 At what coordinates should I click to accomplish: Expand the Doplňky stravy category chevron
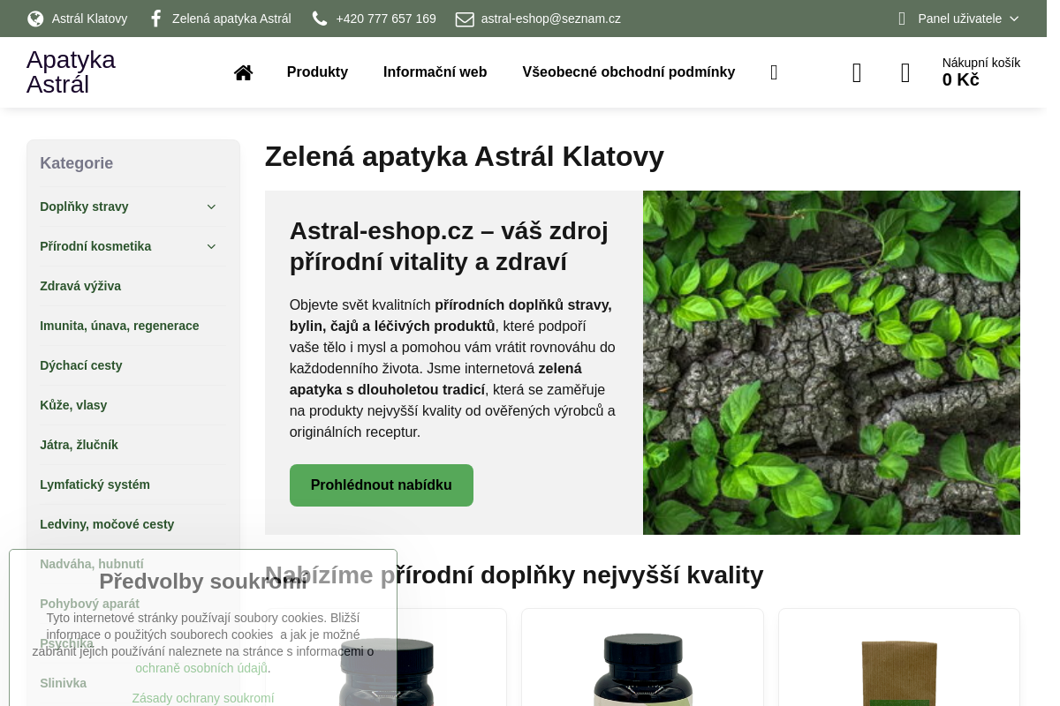211,207
